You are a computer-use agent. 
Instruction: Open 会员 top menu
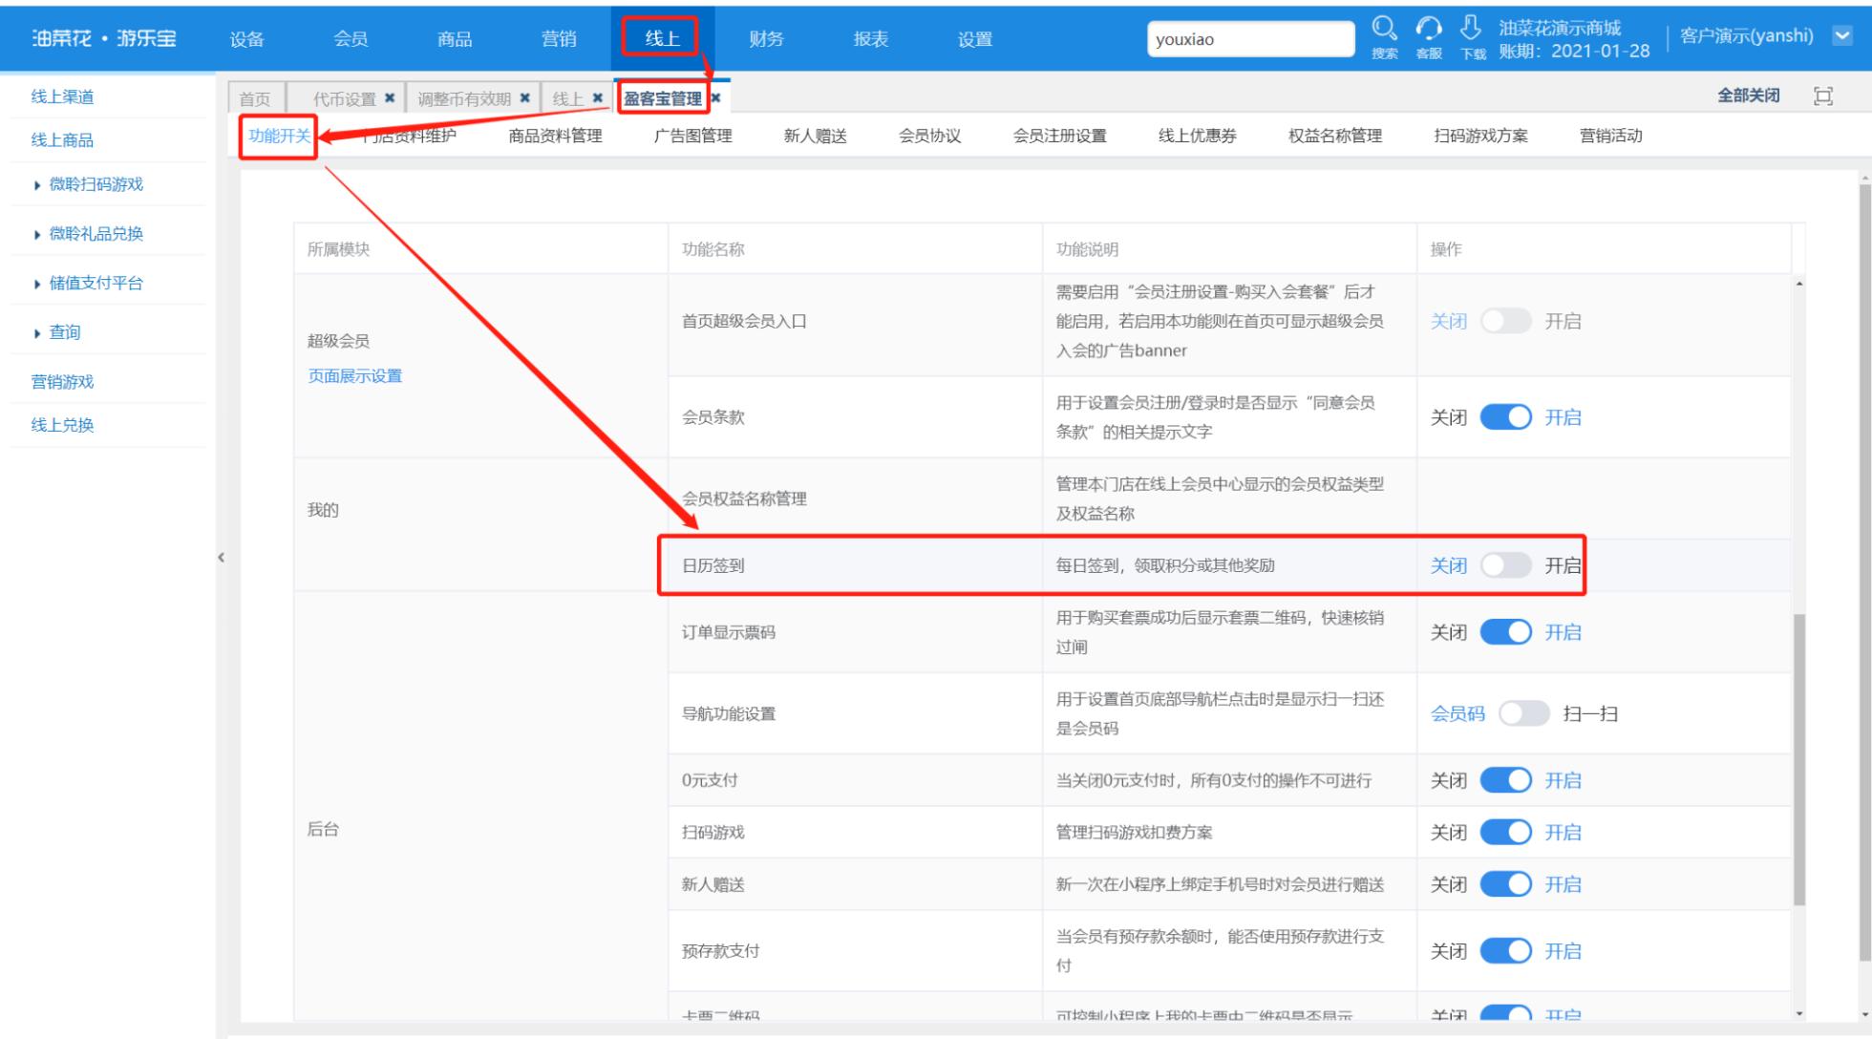pyautogui.click(x=351, y=39)
